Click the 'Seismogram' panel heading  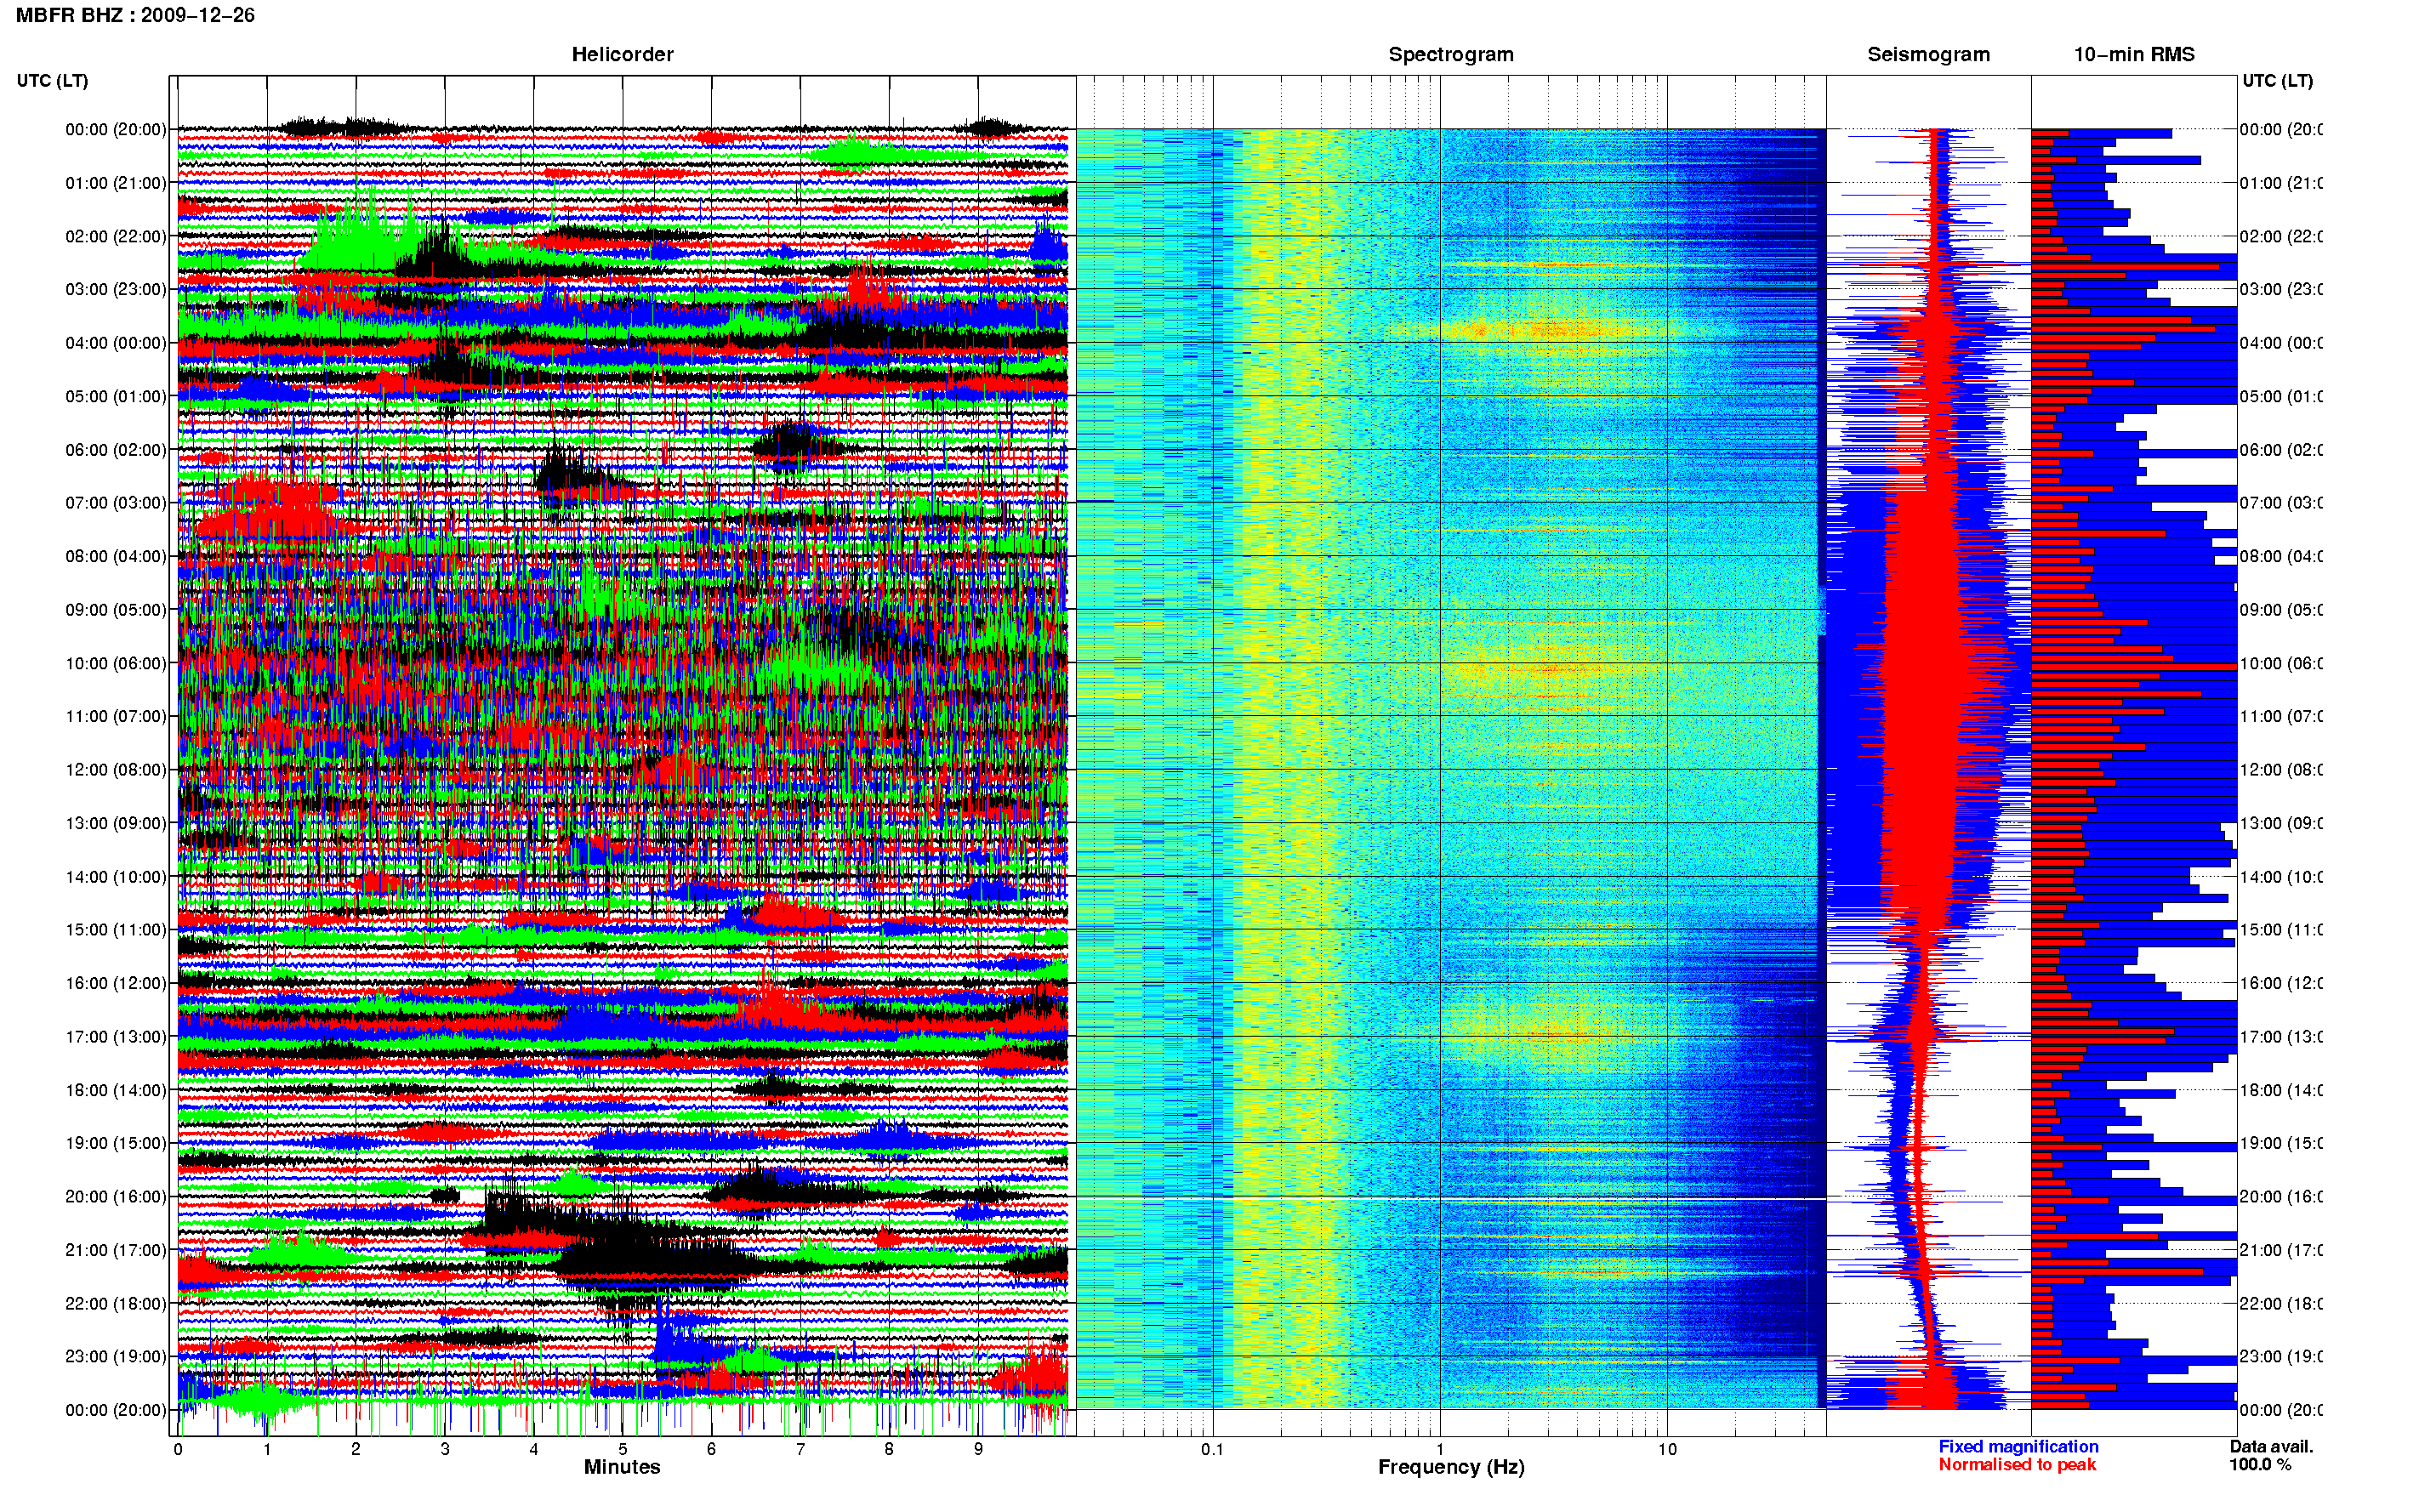pyautogui.click(x=1928, y=54)
